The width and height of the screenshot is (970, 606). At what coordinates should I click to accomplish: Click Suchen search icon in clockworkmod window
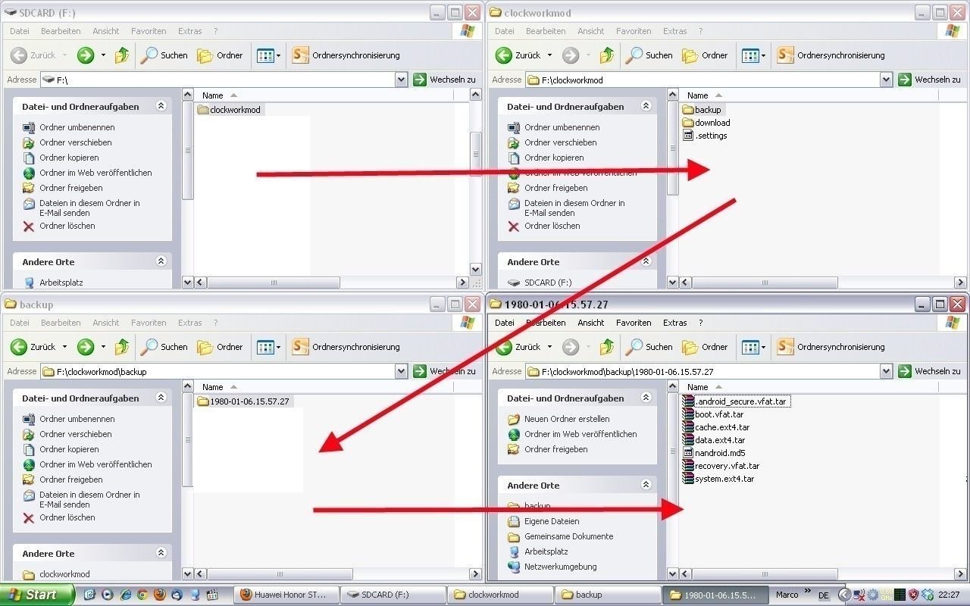pyautogui.click(x=635, y=55)
